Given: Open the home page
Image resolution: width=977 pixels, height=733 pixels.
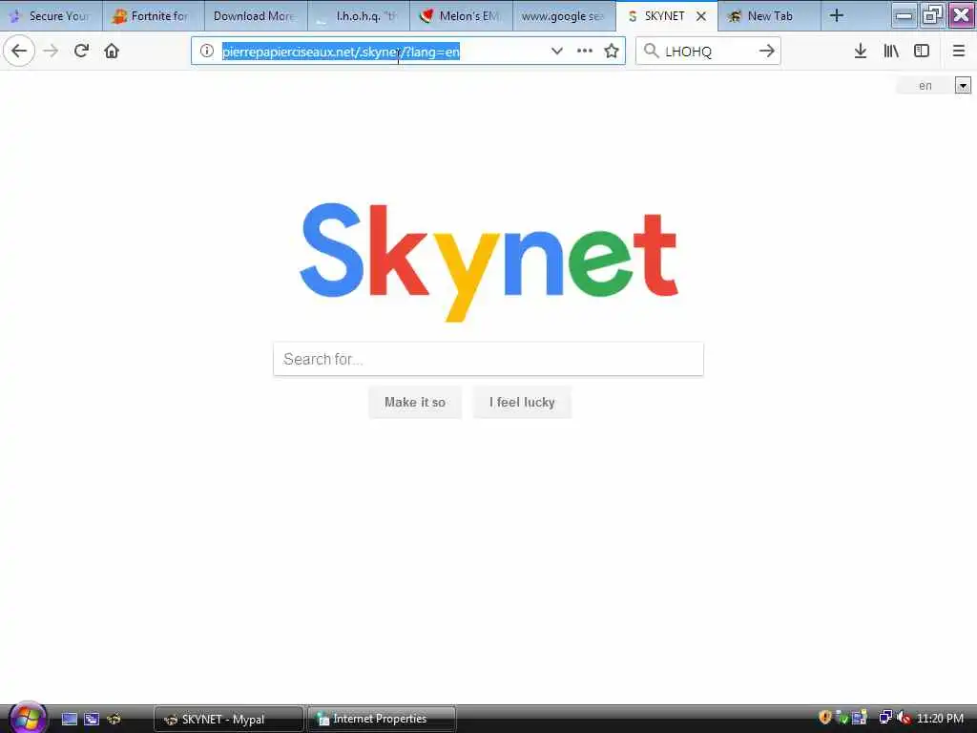Looking at the screenshot, I should pyautogui.click(x=112, y=51).
